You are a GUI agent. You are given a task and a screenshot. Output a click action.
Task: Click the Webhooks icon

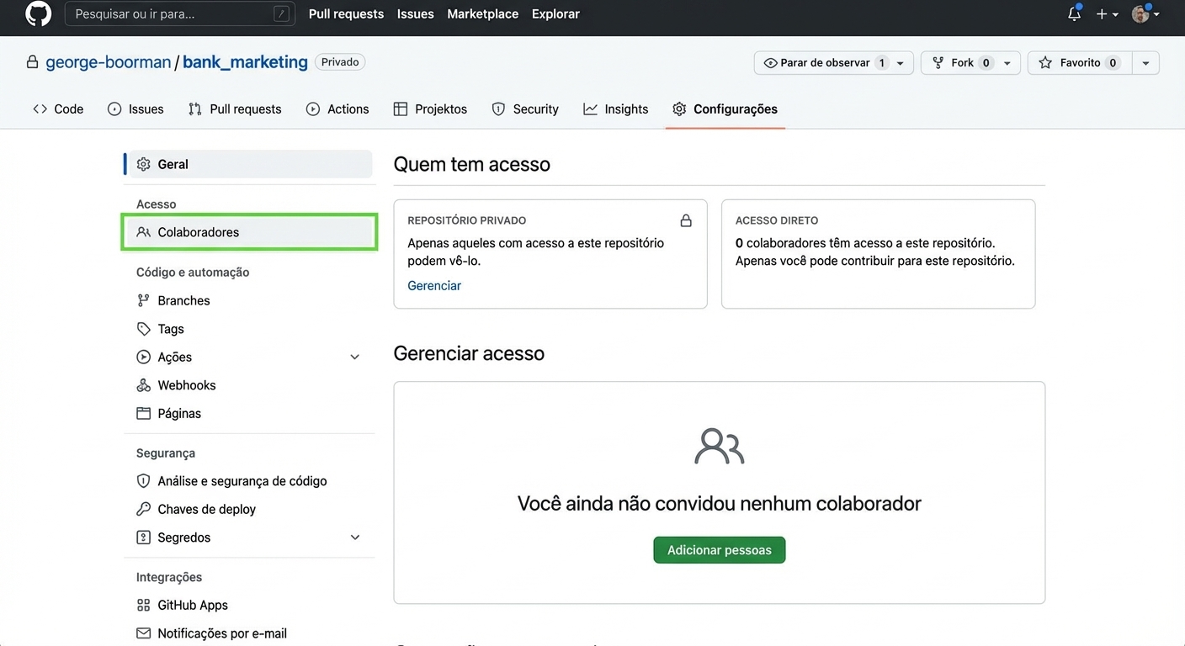[144, 384]
